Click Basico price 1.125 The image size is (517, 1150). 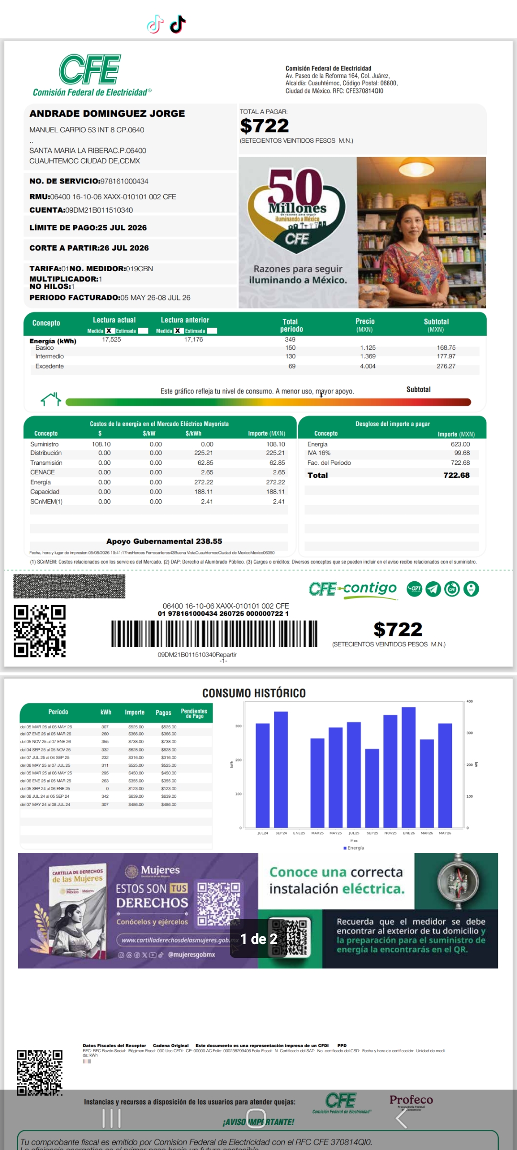click(x=368, y=348)
